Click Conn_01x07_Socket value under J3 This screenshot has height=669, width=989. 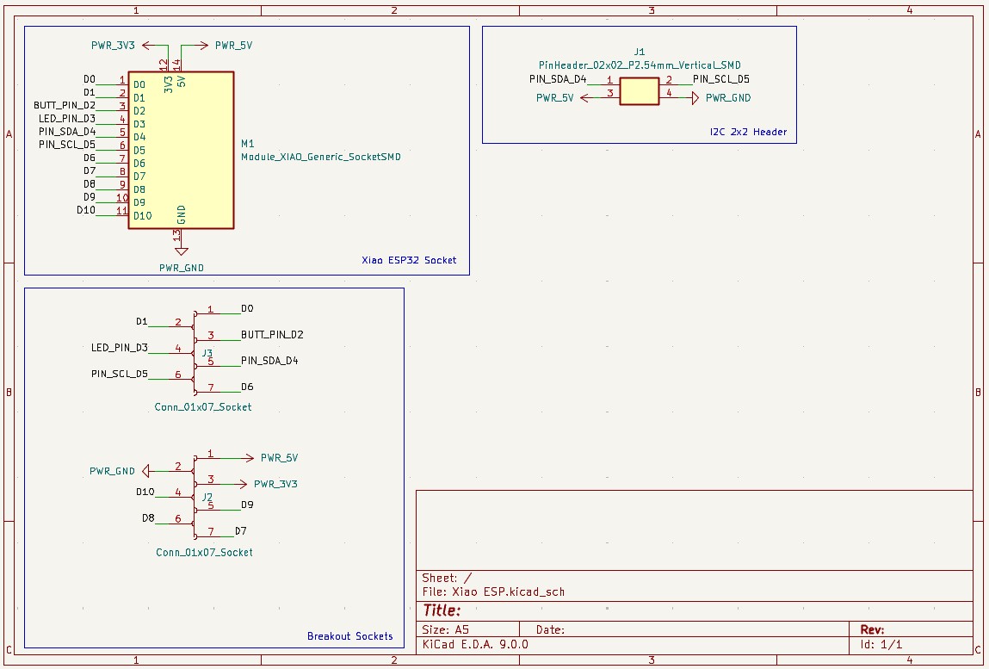click(203, 407)
